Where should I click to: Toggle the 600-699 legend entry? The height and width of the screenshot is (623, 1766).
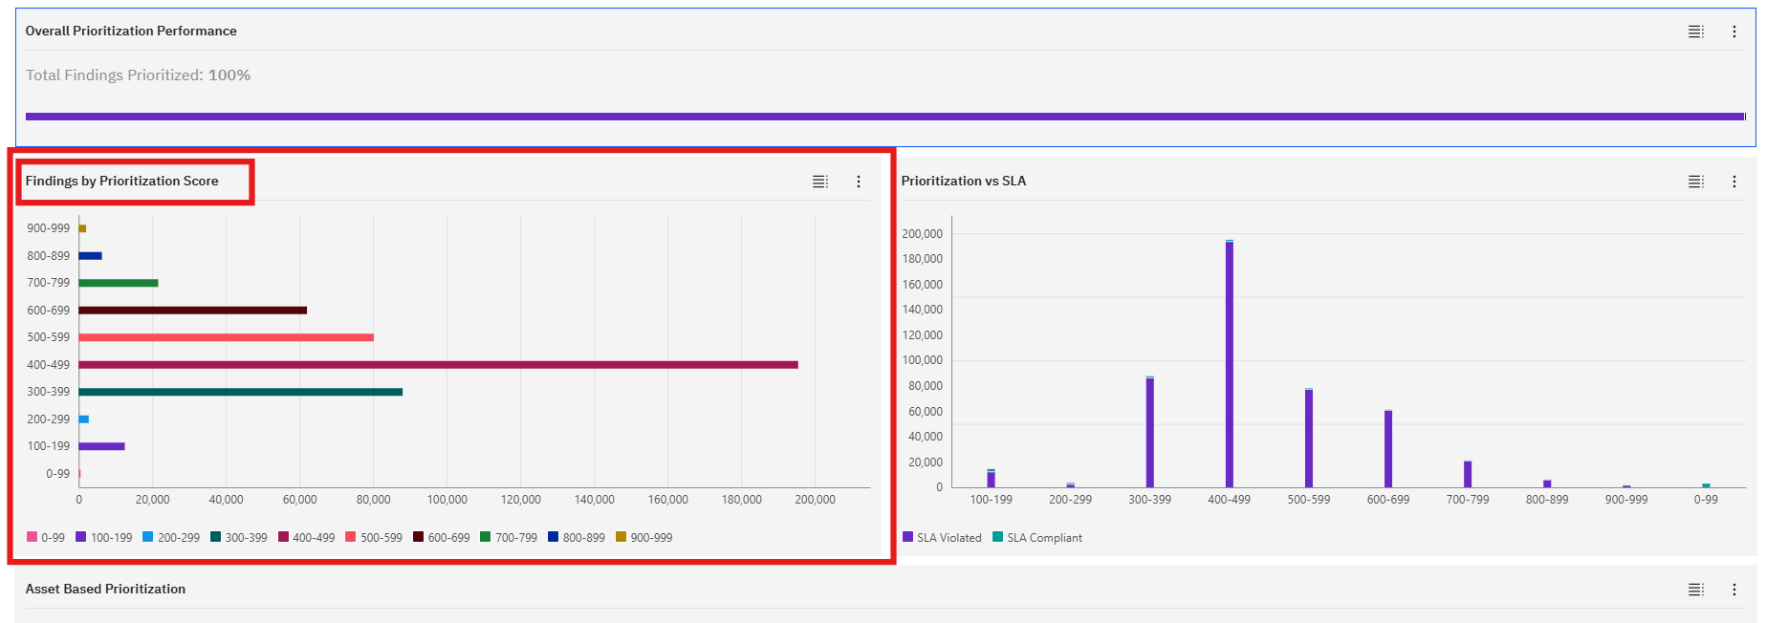click(442, 538)
